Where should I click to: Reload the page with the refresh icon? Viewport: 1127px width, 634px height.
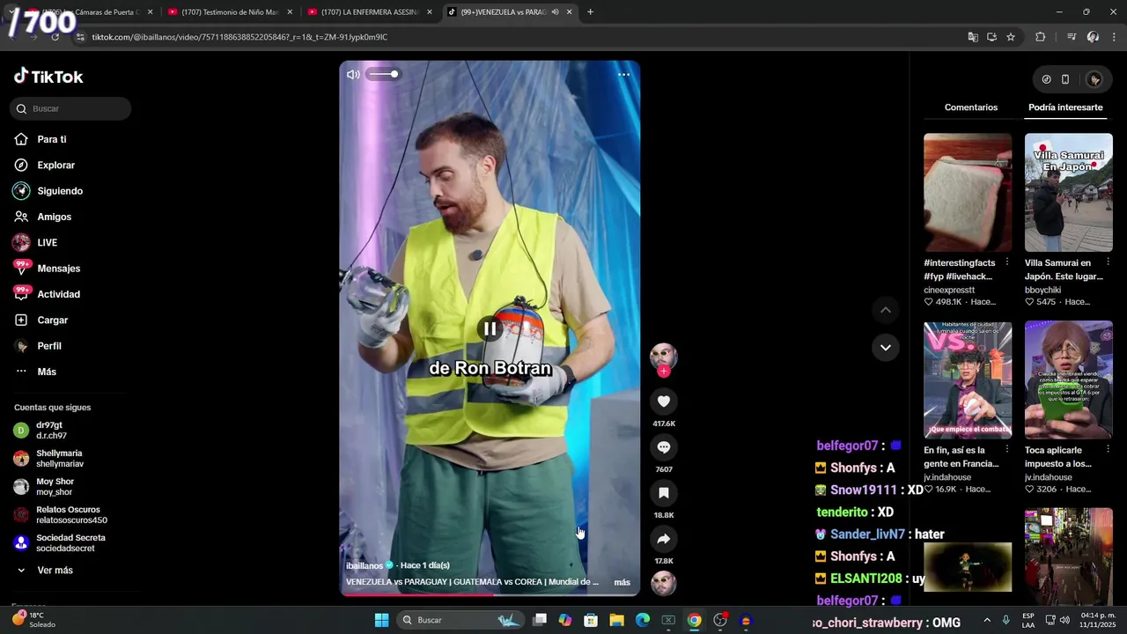click(55, 37)
